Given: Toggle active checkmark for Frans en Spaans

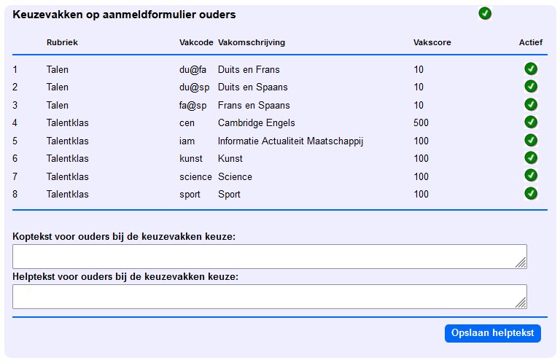Looking at the screenshot, I should [531, 104].
